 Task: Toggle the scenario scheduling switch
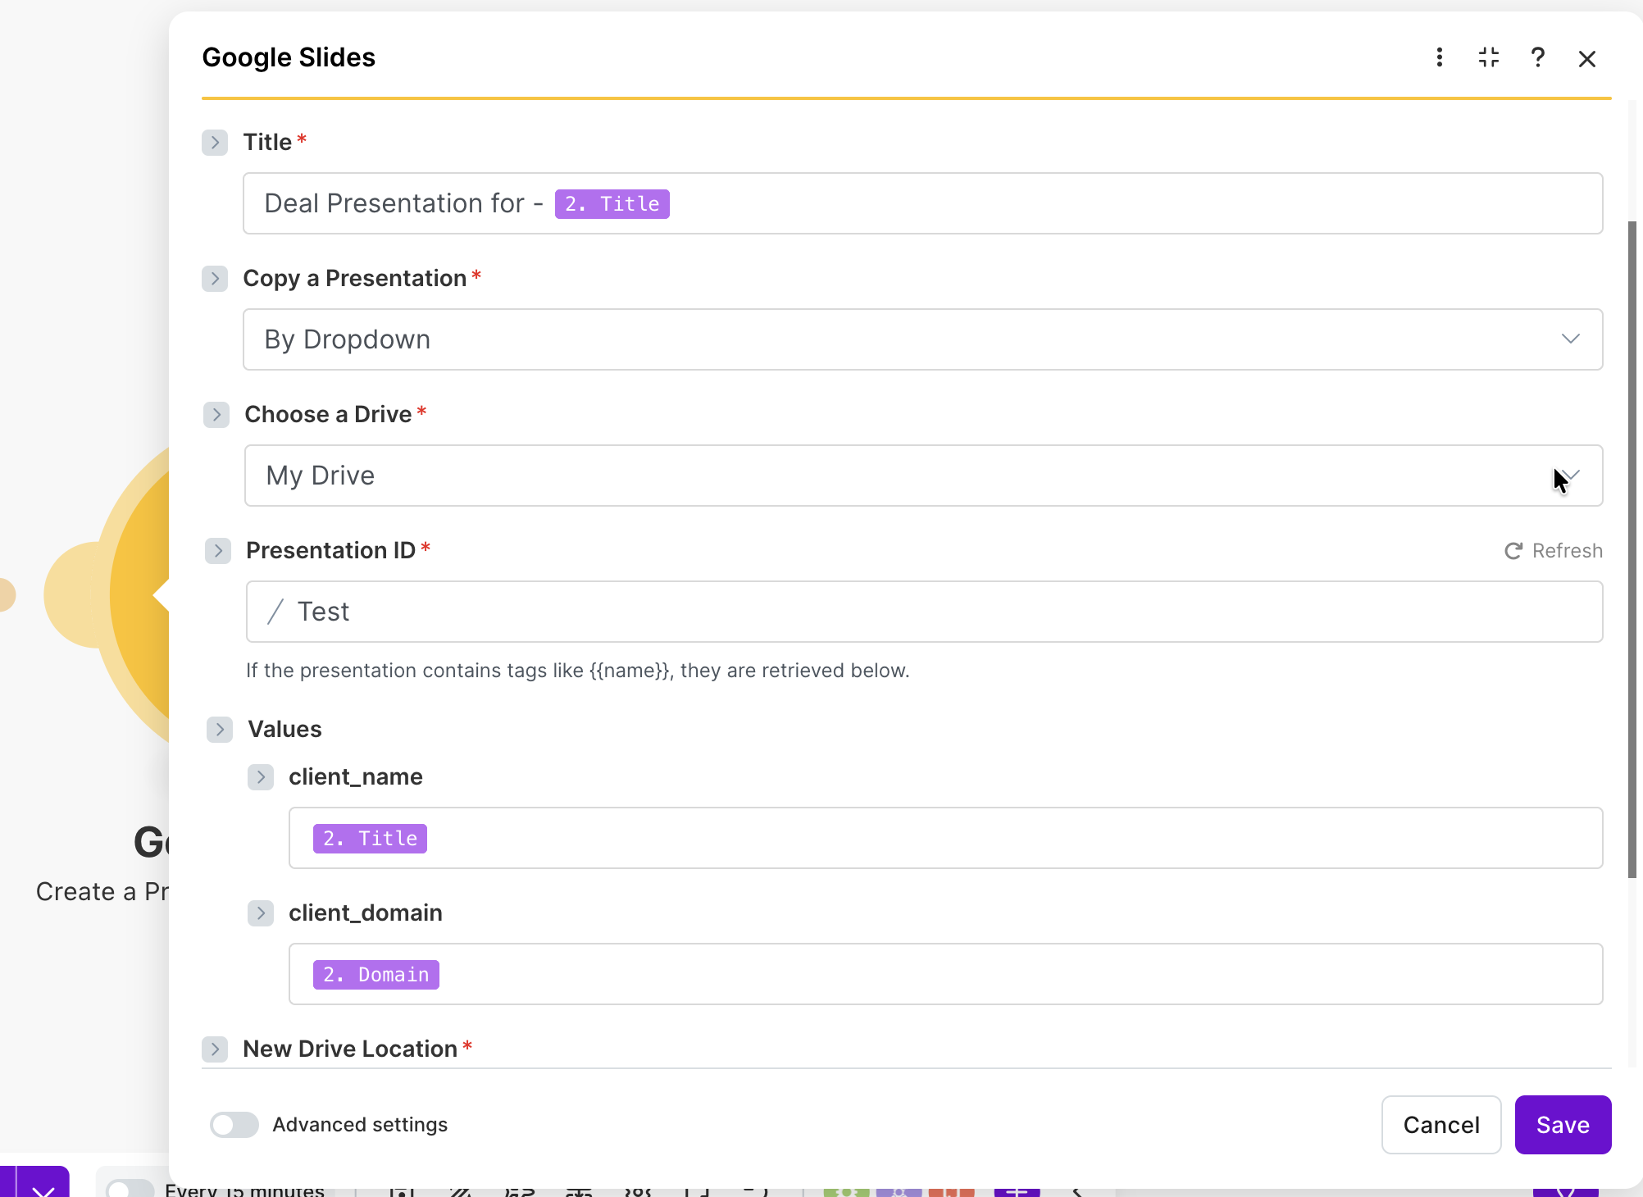(130, 1189)
